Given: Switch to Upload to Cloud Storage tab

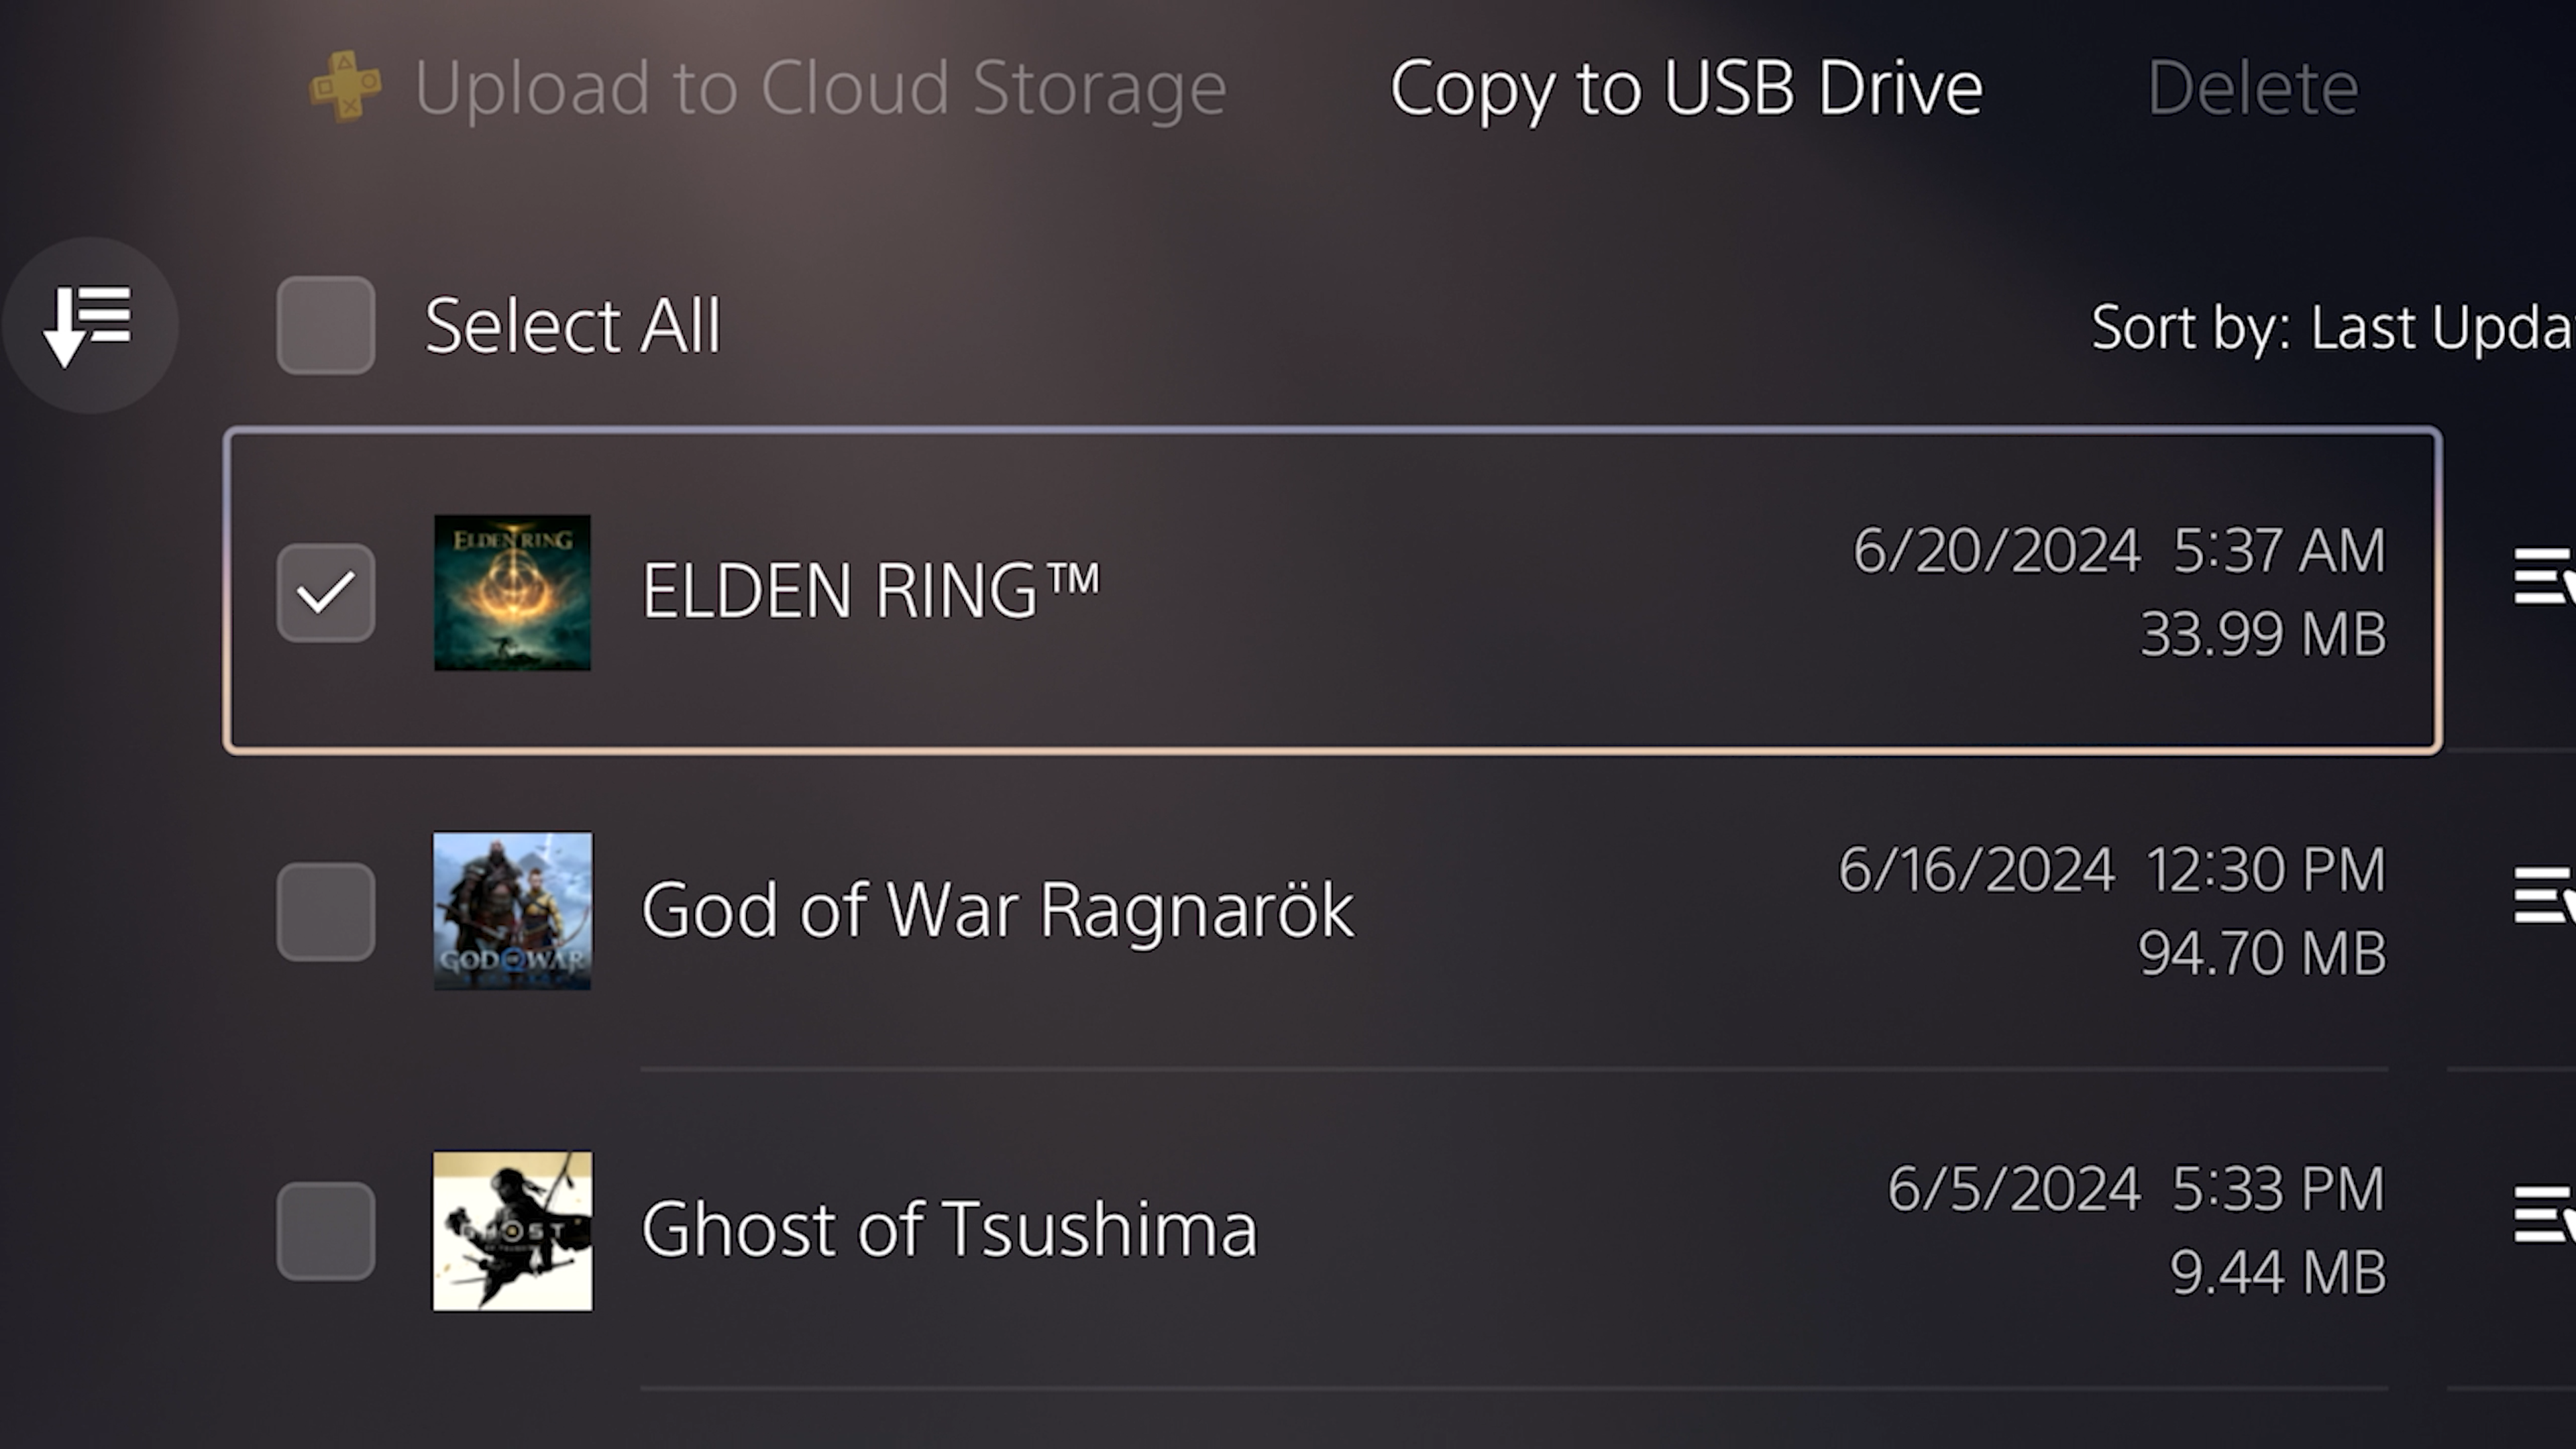Looking at the screenshot, I should pos(820,88).
